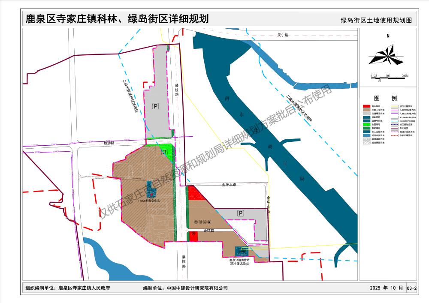Click the 绿岛街区土地使用规划图 subtitle
Viewport: 429px width, 303px height.
[x=376, y=20]
